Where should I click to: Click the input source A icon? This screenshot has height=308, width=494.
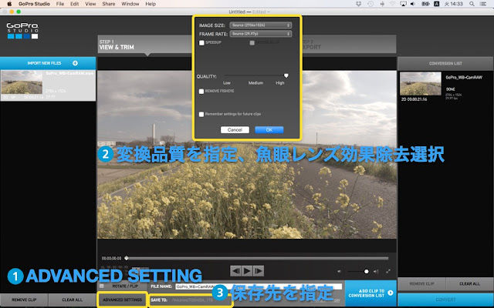437,4
